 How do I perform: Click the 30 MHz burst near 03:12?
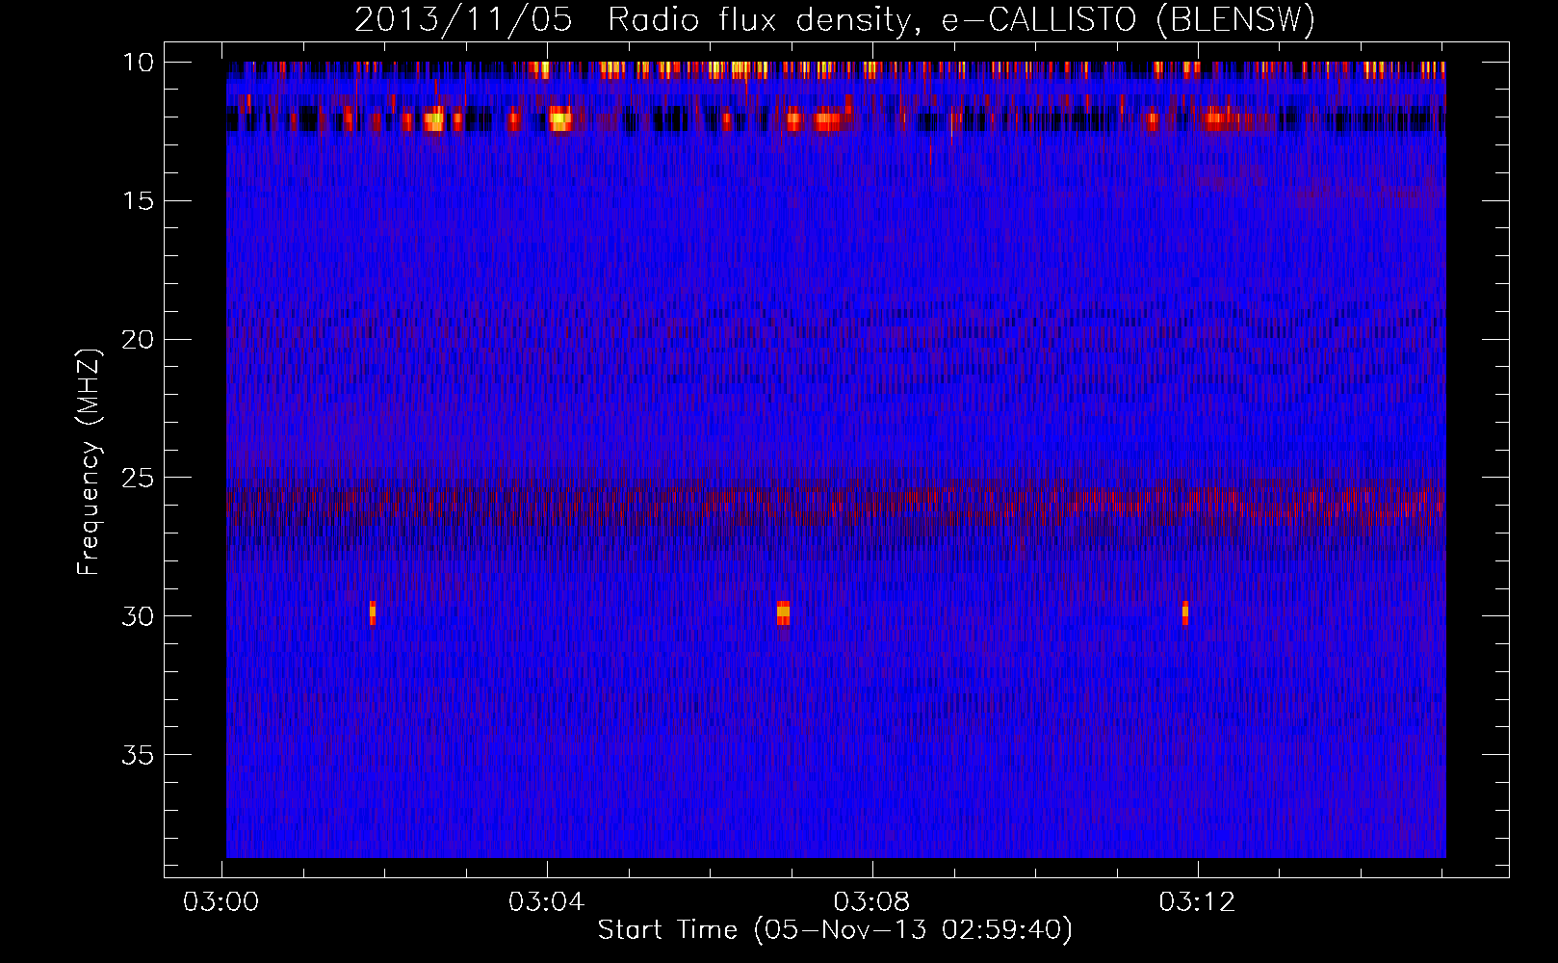(1185, 612)
